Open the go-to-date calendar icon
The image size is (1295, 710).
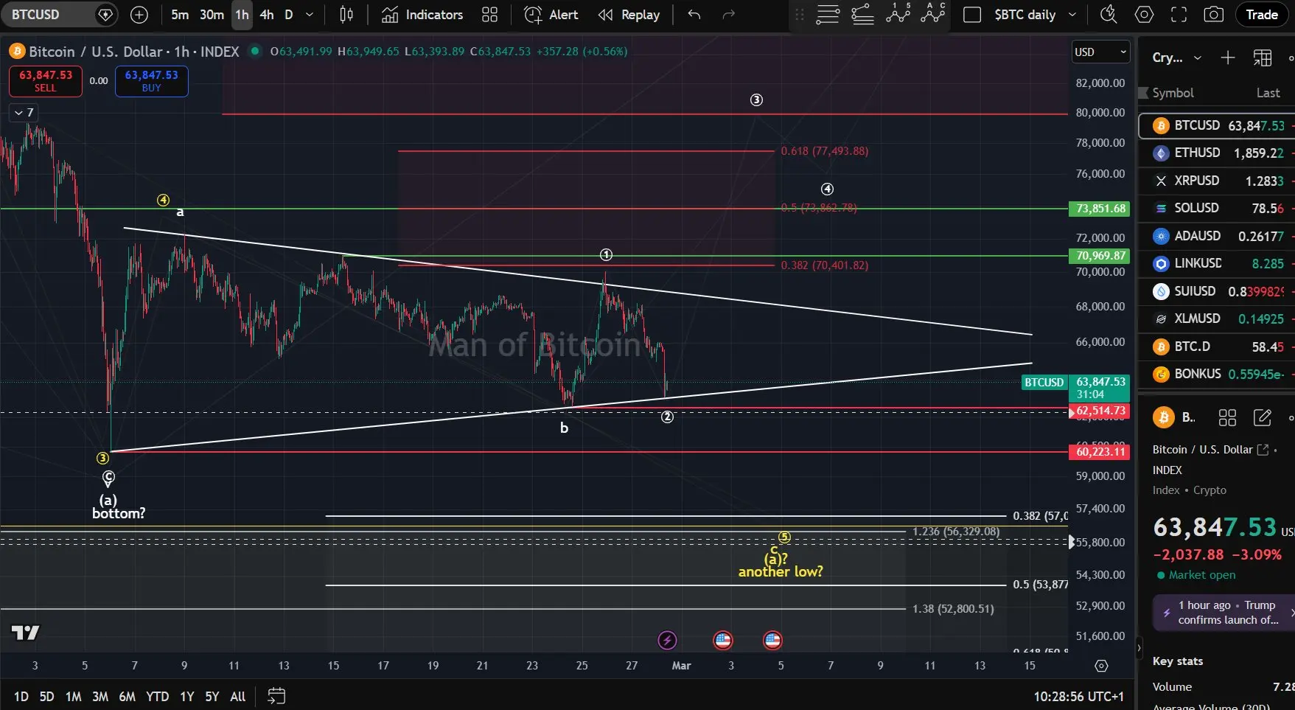pos(276,696)
